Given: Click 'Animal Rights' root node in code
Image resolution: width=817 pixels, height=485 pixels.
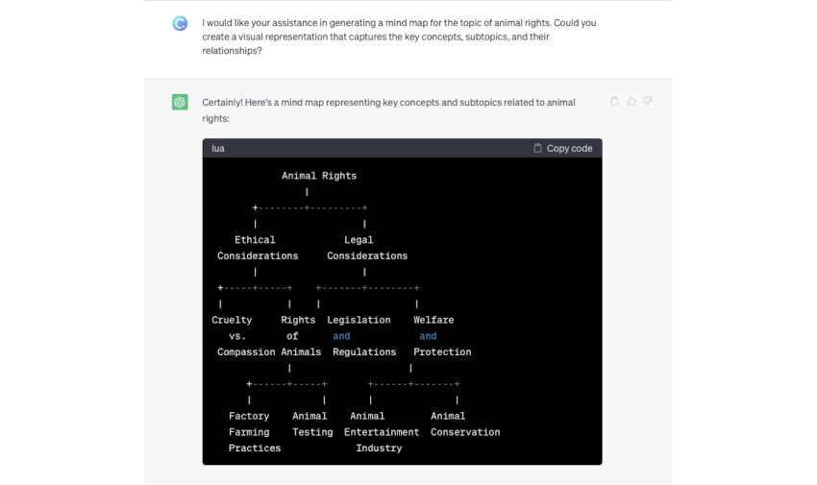Looking at the screenshot, I should point(319,176).
